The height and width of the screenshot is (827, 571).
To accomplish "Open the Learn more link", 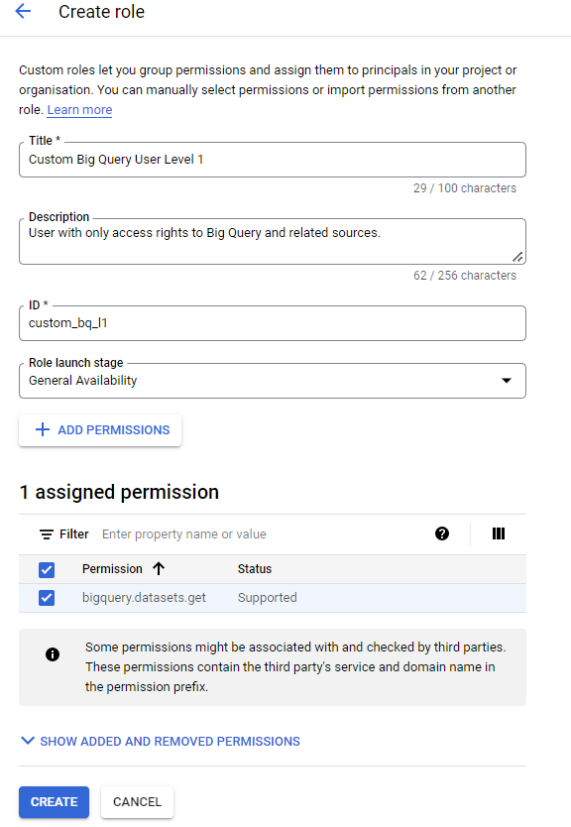I will (x=79, y=110).
